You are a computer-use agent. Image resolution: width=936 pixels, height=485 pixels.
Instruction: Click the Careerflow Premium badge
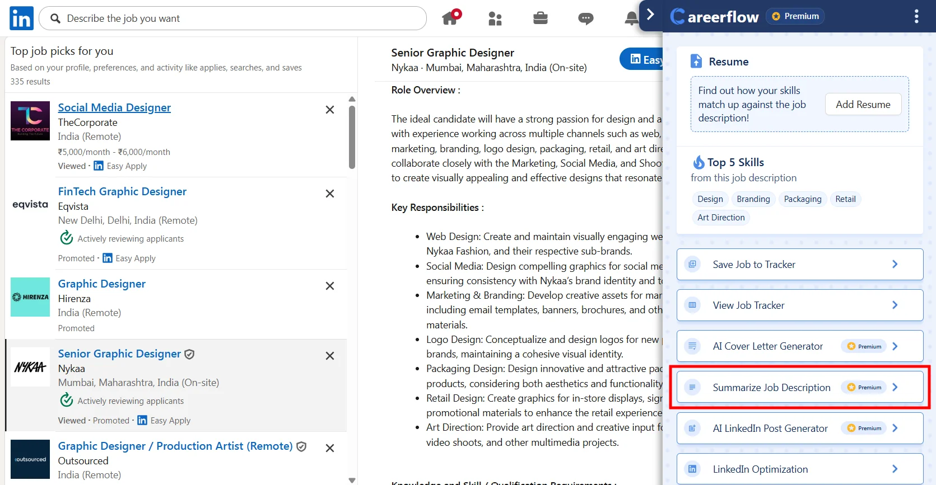795,16
